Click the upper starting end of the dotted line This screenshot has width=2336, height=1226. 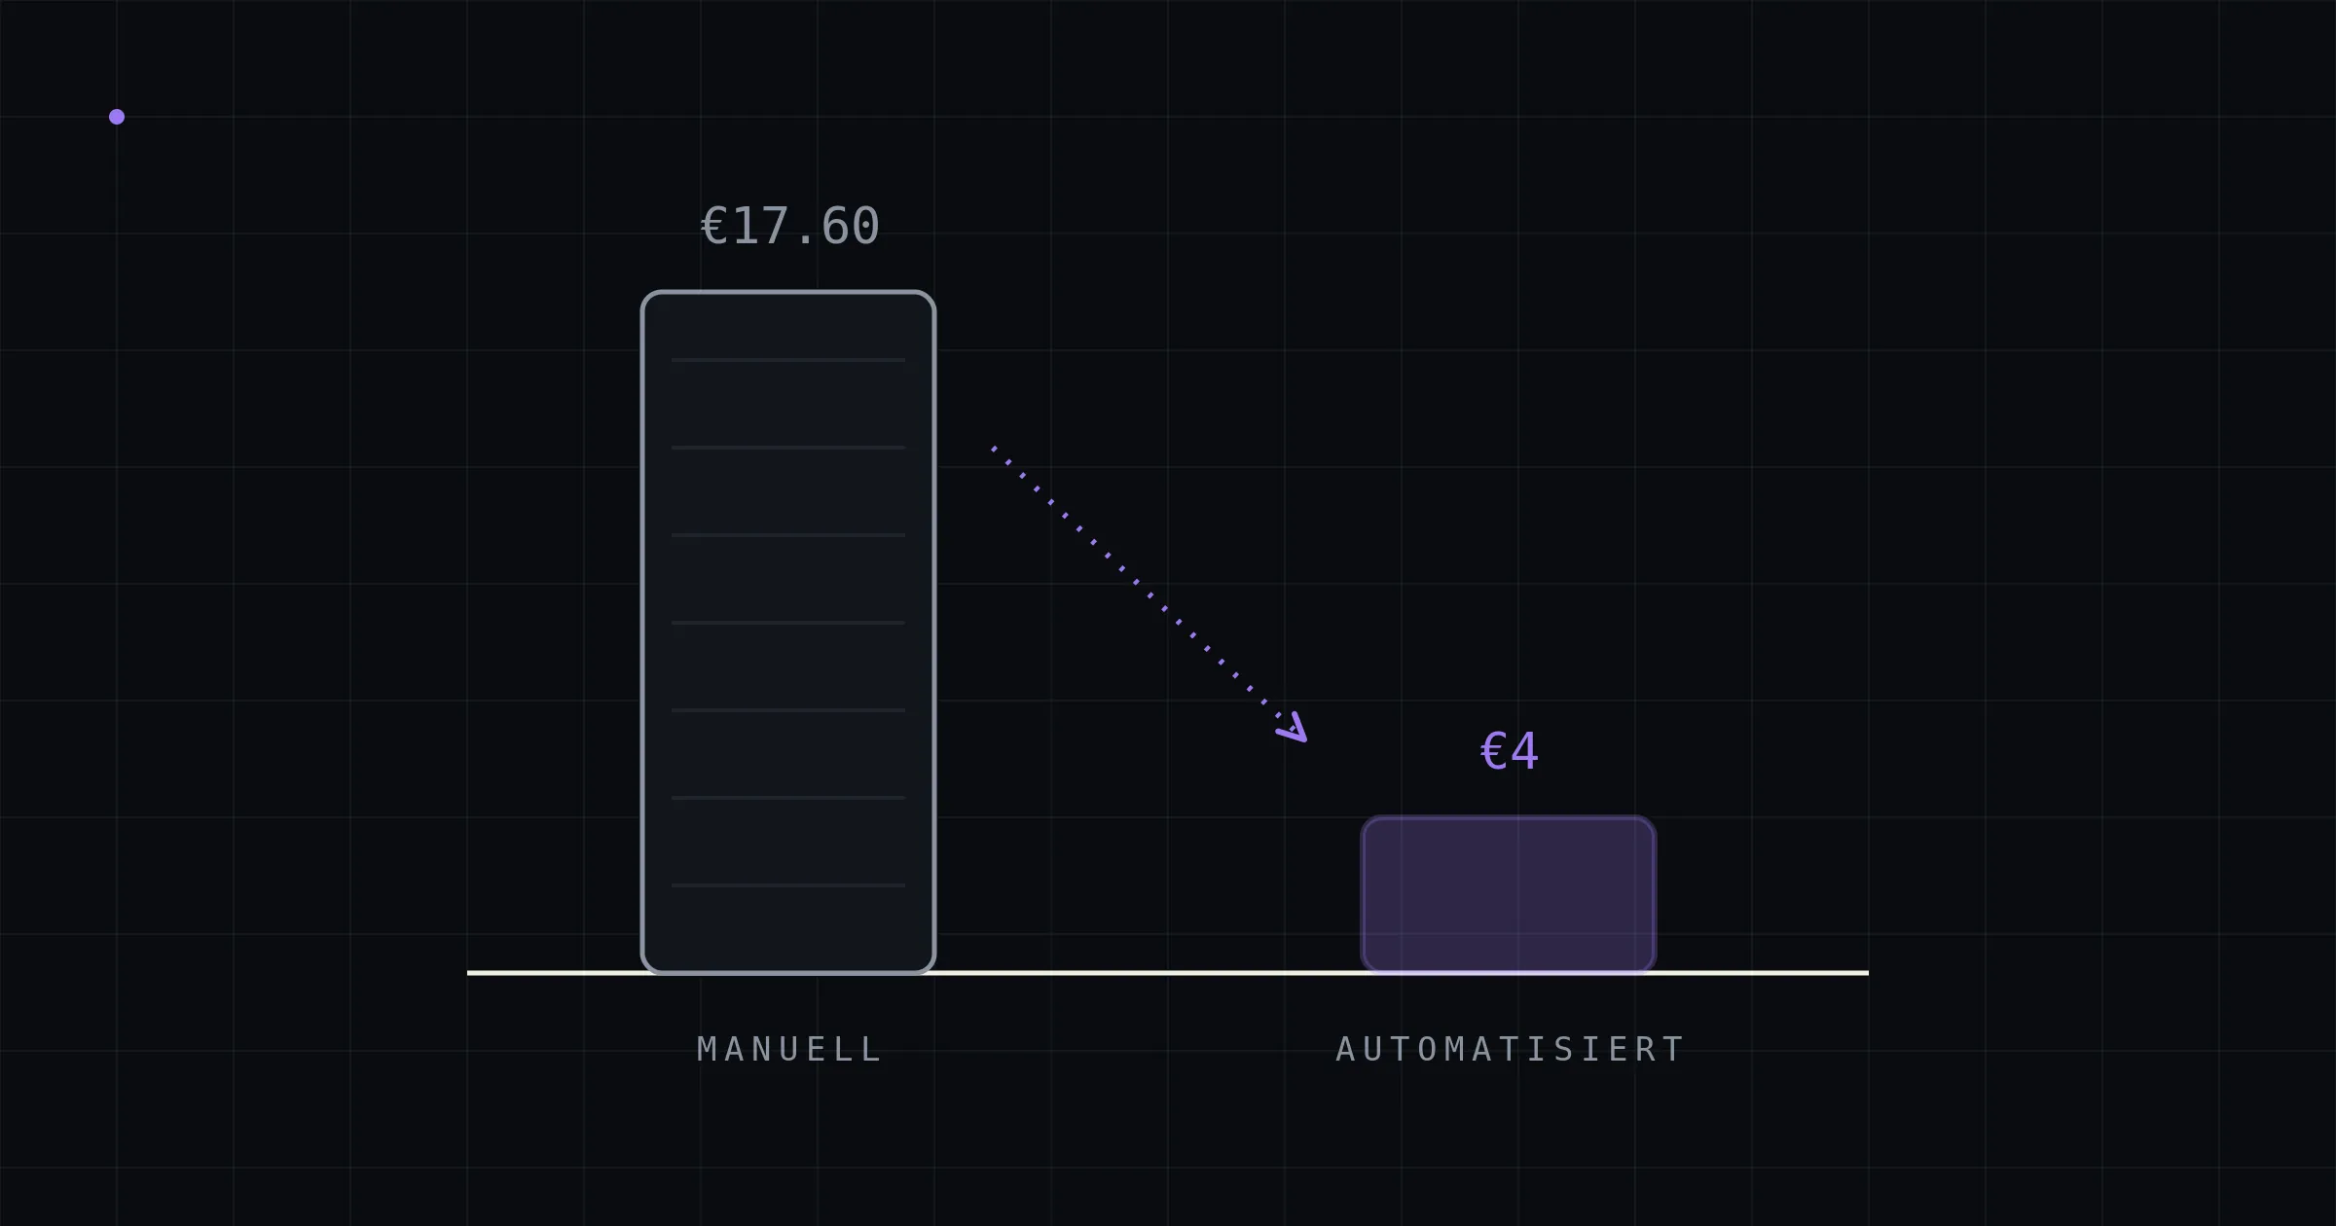click(994, 449)
